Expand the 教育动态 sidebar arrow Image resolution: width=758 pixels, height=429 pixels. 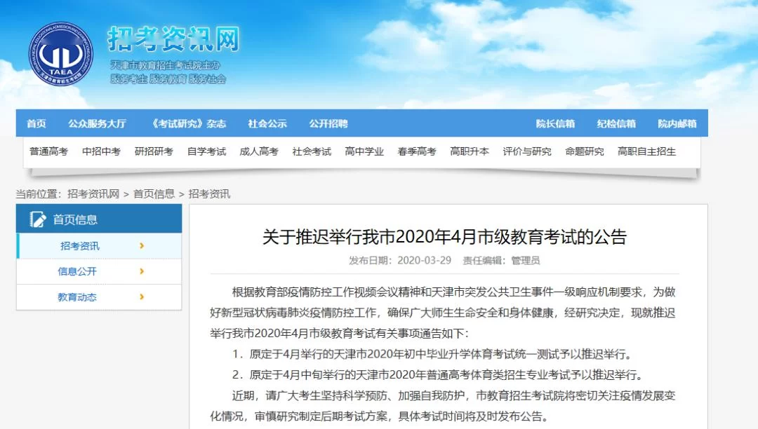pos(142,297)
